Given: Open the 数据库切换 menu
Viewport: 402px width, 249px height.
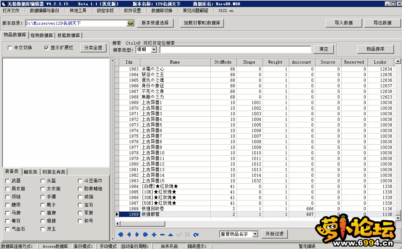Looking at the screenshot, I should 162,10.
